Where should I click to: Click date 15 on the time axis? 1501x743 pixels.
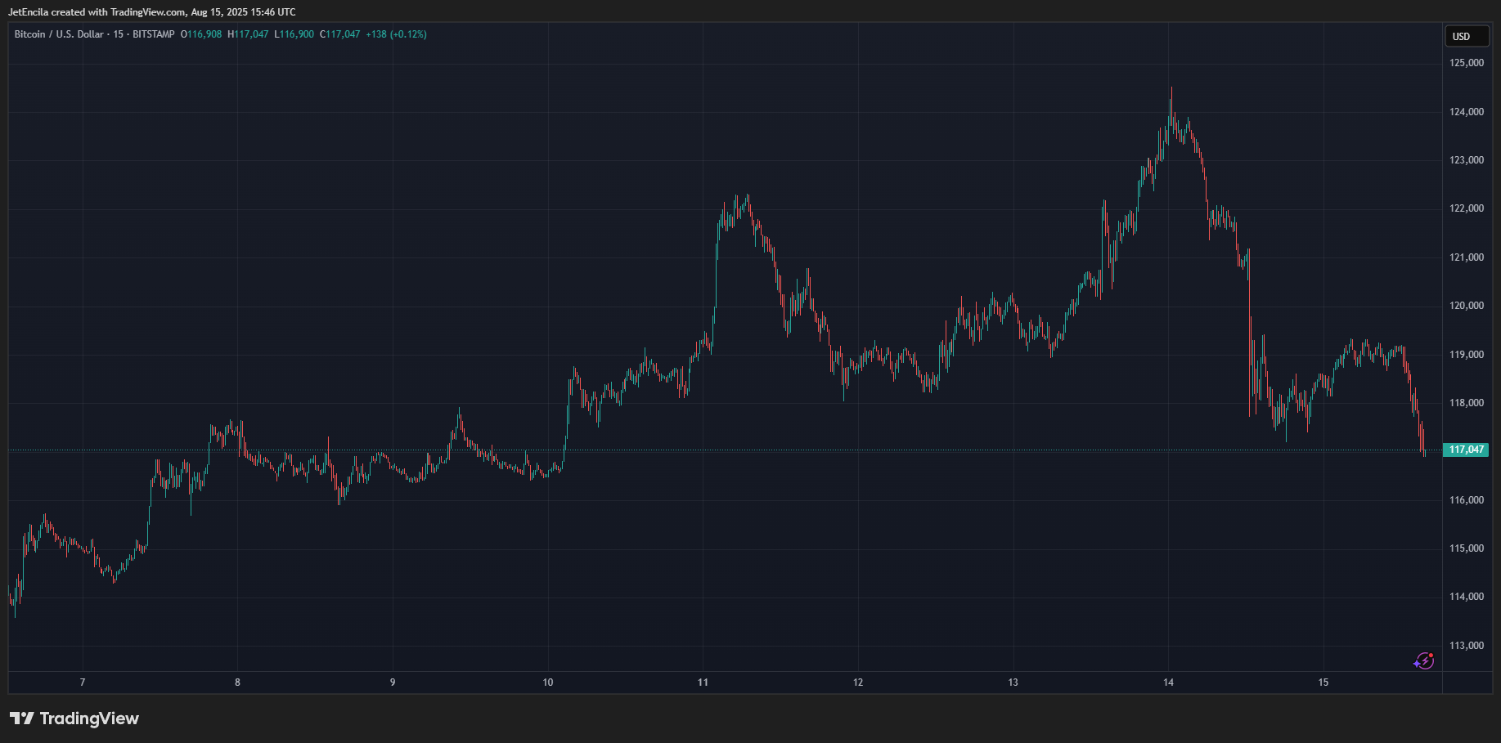click(x=1323, y=683)
